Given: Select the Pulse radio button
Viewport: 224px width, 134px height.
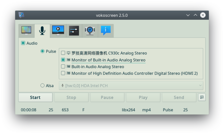Looking at the screenshot, I should [43, 51].
